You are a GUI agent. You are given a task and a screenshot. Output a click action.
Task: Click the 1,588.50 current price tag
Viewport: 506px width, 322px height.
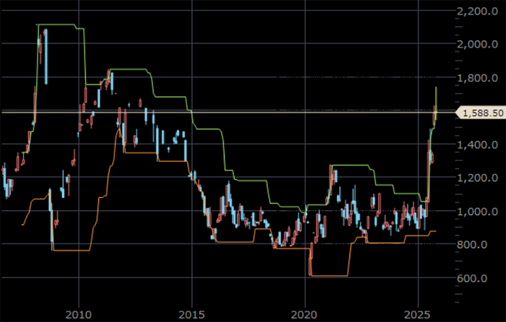pyautogui.click(x=480, y=112)
